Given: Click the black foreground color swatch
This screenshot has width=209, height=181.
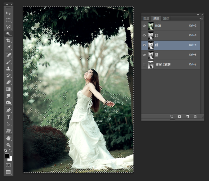Looking at the screenshot, I should pyautogui.click(x=7, y=156).
